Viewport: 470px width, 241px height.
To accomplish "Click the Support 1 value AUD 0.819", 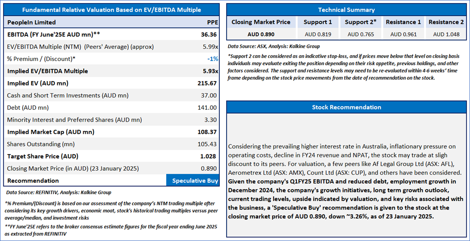I will 318,34.
